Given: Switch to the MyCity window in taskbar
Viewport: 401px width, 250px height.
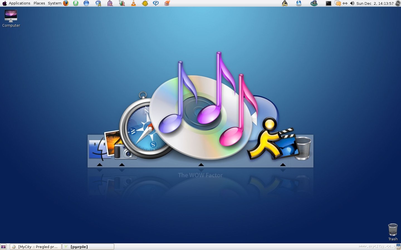Looking at the screenshot, I should pos(36,247).
